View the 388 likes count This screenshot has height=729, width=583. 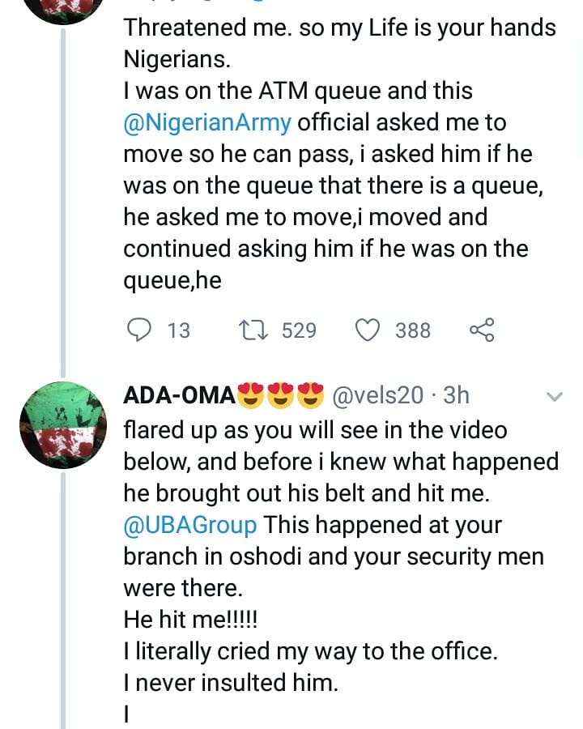tap(413, 330)
